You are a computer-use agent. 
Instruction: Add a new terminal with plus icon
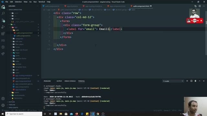click(187, 81)
